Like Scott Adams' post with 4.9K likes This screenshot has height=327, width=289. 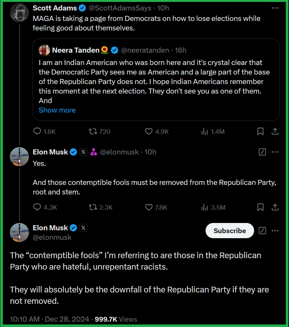[149, 131]
